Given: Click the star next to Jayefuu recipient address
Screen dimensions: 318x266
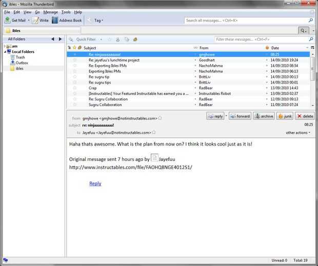Looking at the screenshot, I should coord(154,133).
